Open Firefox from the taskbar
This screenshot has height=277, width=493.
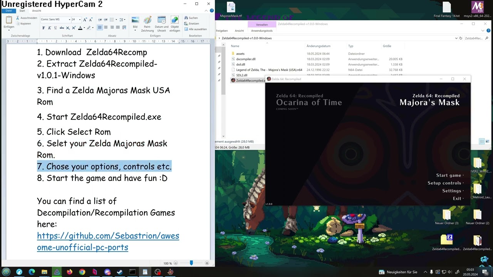(x=69, y=272)
